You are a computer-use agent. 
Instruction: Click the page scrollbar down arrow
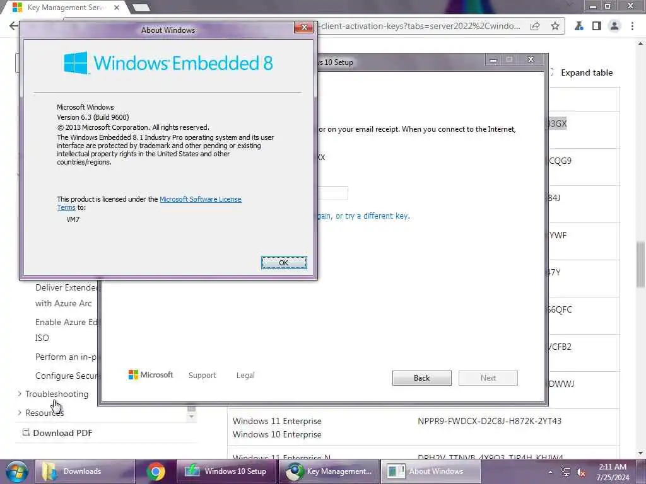[x=640, y=453]
